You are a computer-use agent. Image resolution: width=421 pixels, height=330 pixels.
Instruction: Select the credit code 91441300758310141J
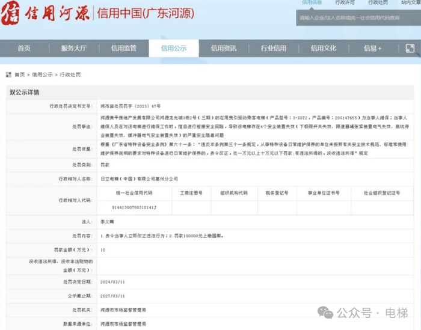coord(134,207)
